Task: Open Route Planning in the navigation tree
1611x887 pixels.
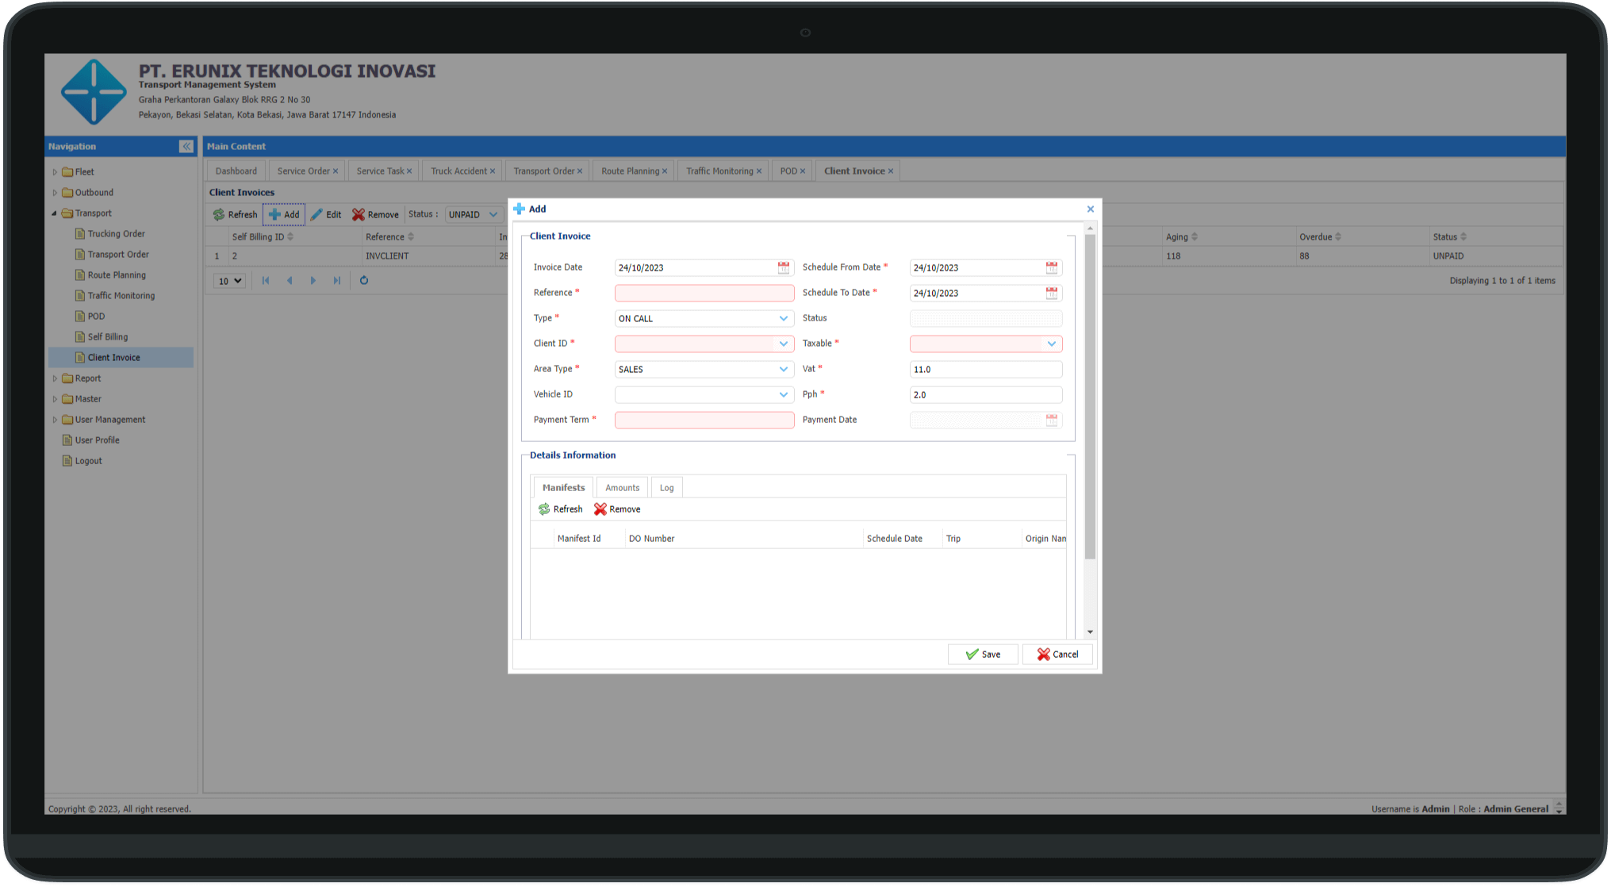Action: pos(117,275)
